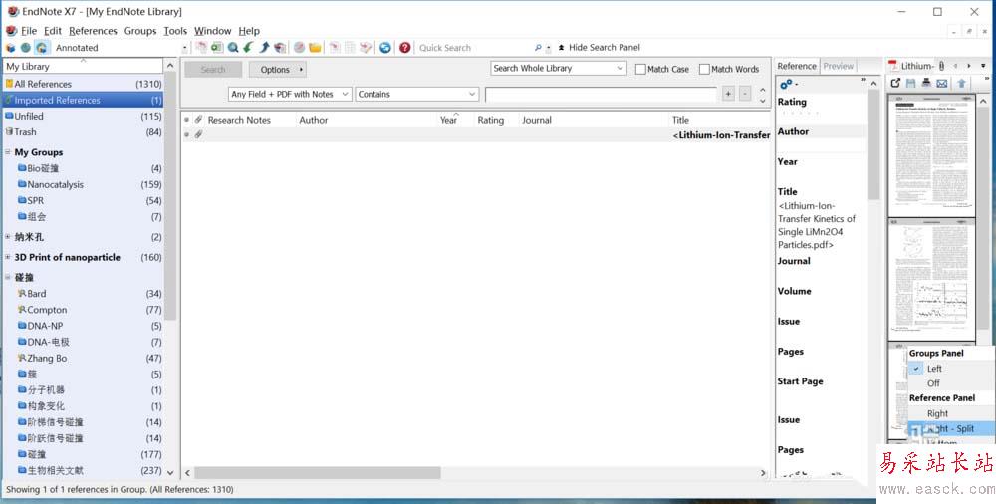
Task: Click the Import green arrow toolbar icon
Action: pos(248,48)
